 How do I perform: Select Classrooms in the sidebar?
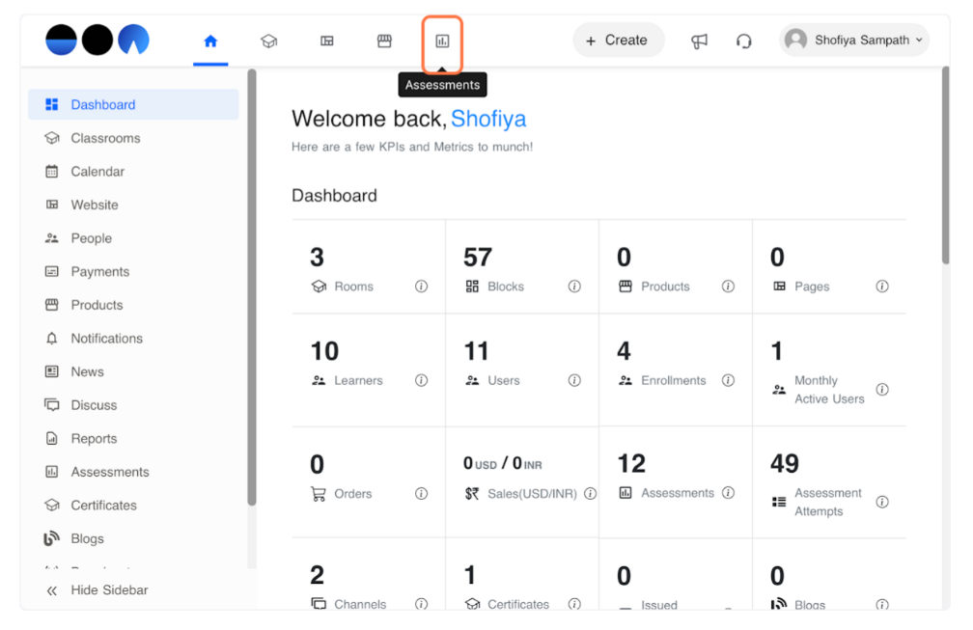tap(133, 138)
